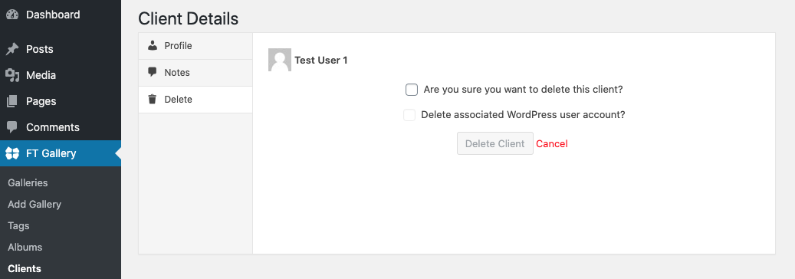Open Dashboard in admin menu
Screen dimensions: 795x279
[61, 15]
